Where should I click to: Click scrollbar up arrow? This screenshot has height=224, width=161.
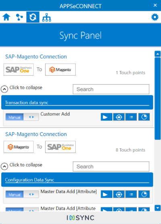(157, 54)
